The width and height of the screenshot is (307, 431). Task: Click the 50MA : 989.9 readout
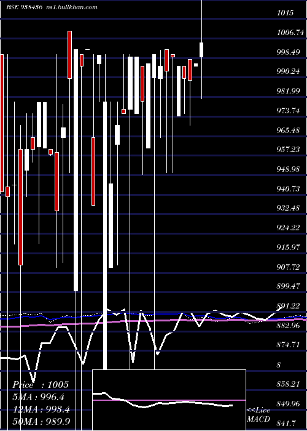click(41, 421)
